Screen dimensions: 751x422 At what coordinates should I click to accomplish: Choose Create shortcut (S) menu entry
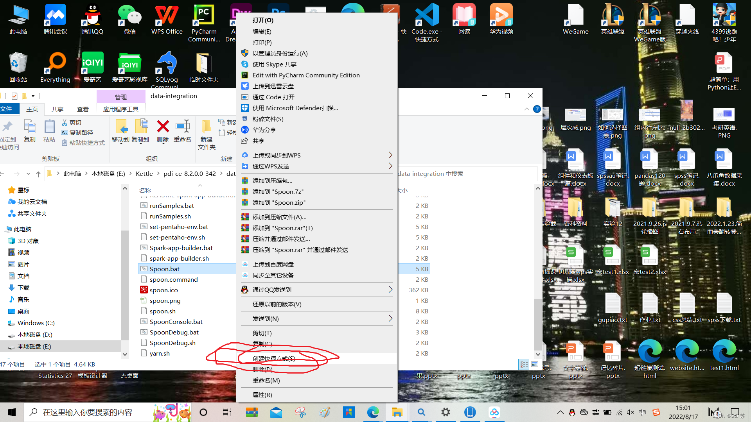click(317, 358)
